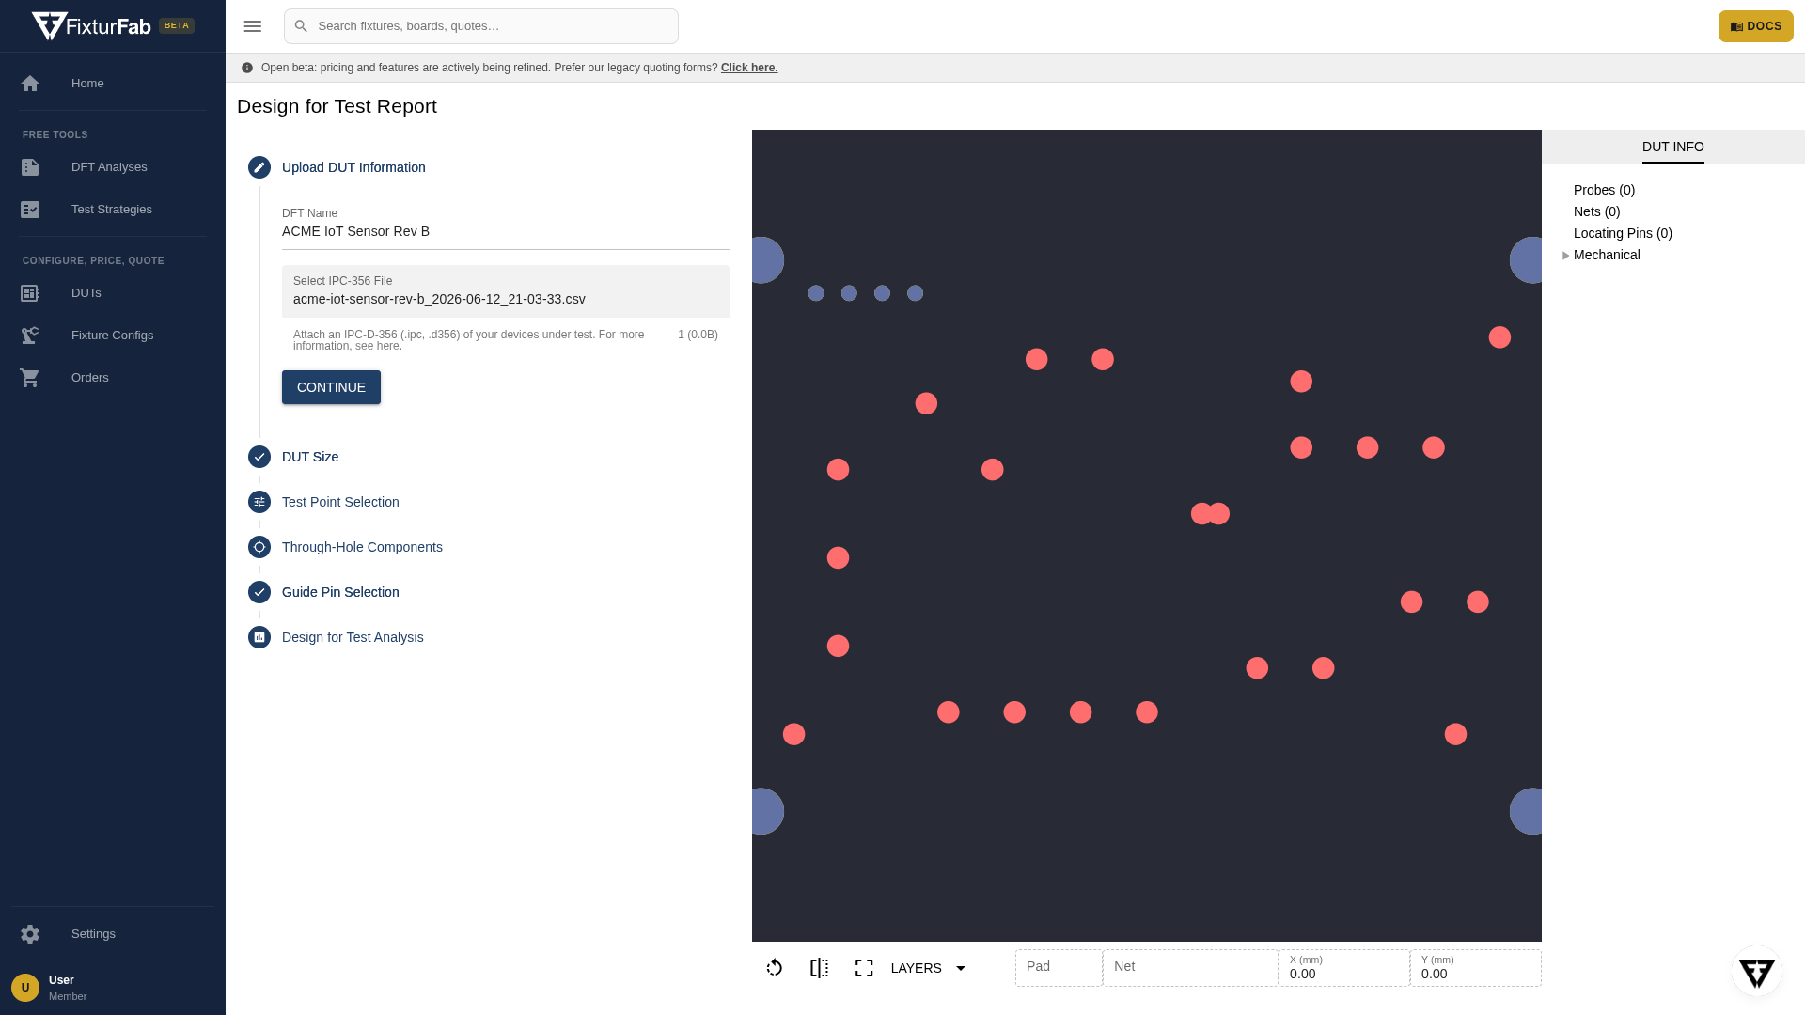This screenshot has height=1015, width=1805.
Task: Click the Test Strategies checklist icon
Action: coord(30,210)
